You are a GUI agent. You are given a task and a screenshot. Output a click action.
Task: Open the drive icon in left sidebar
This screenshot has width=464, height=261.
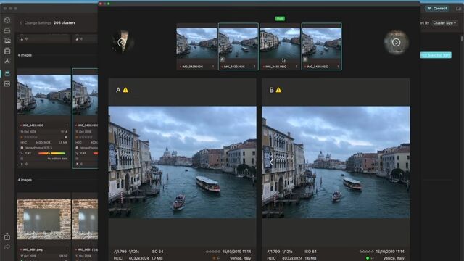click(x=7, y=30)
